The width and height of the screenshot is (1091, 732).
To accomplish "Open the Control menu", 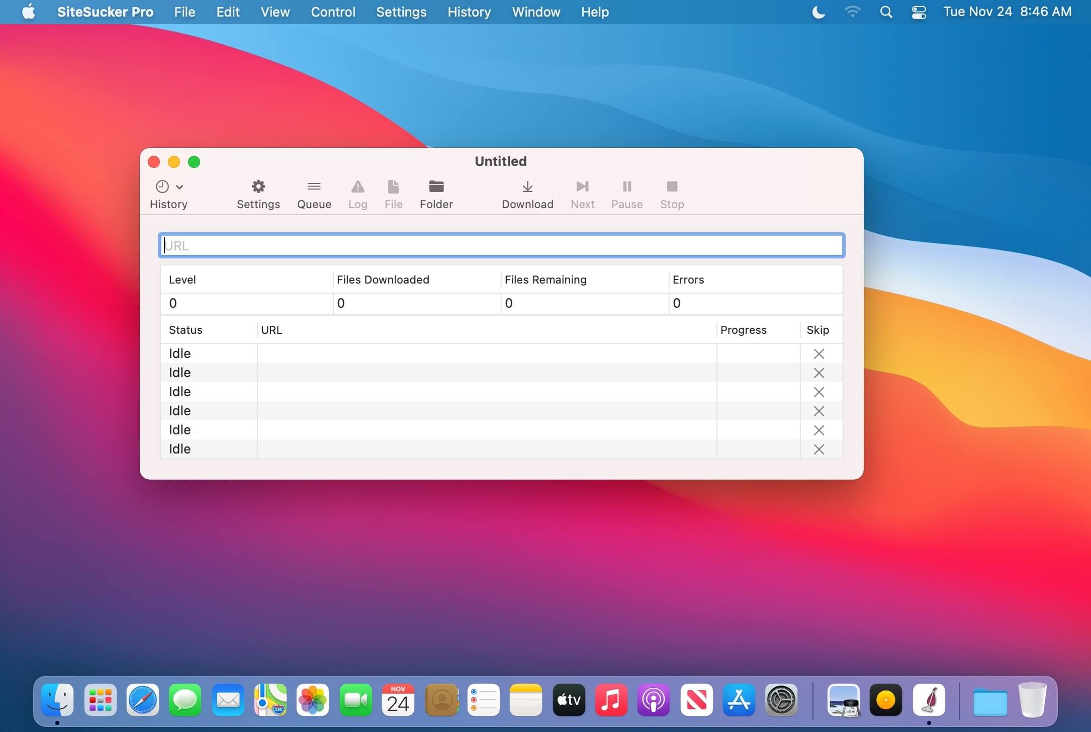I will [333, 12].
